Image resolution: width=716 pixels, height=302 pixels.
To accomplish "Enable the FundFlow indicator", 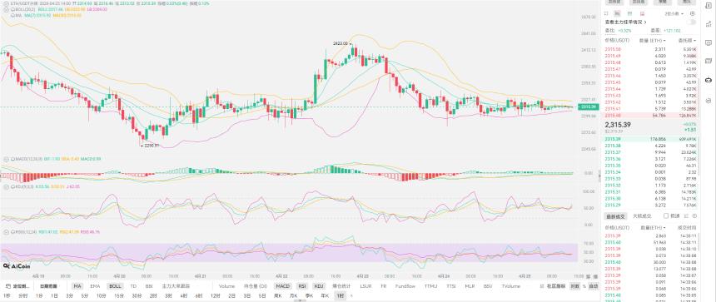I will [x=405, y=286].
